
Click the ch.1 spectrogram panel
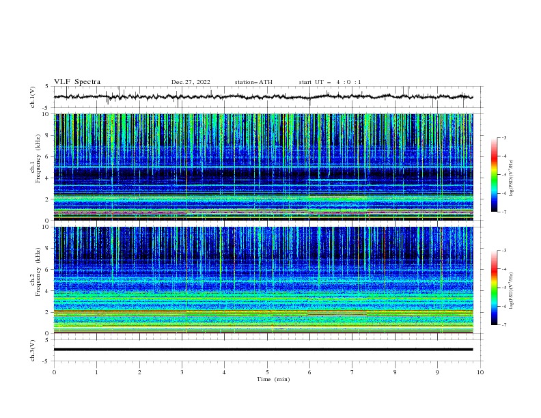click(x=263, y=167)
